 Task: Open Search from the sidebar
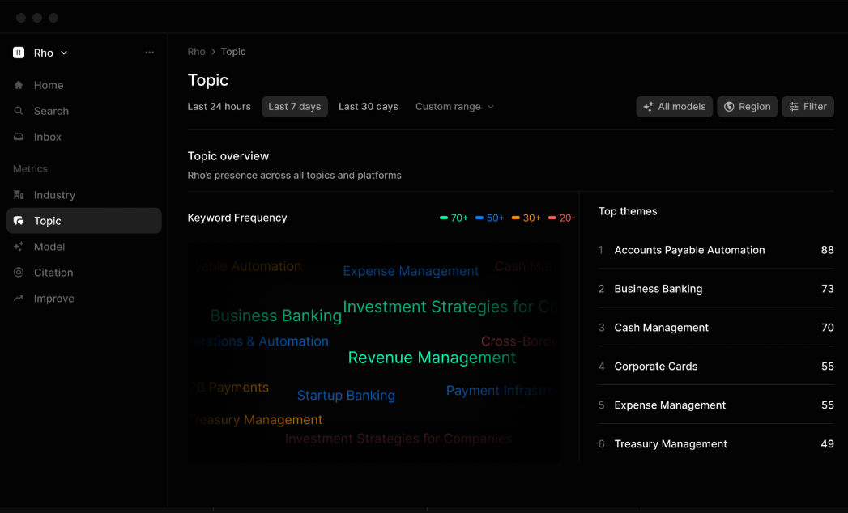[83, 111]
